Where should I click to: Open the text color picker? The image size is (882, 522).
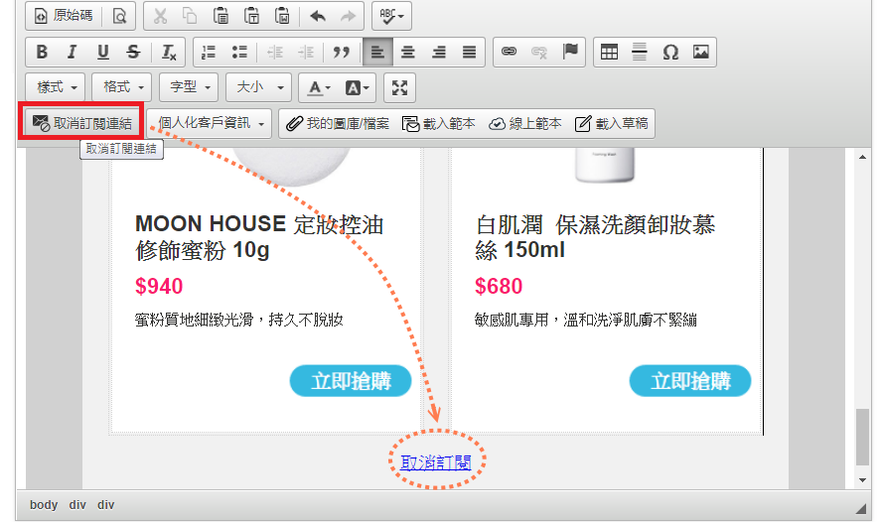tap(318, 87)
